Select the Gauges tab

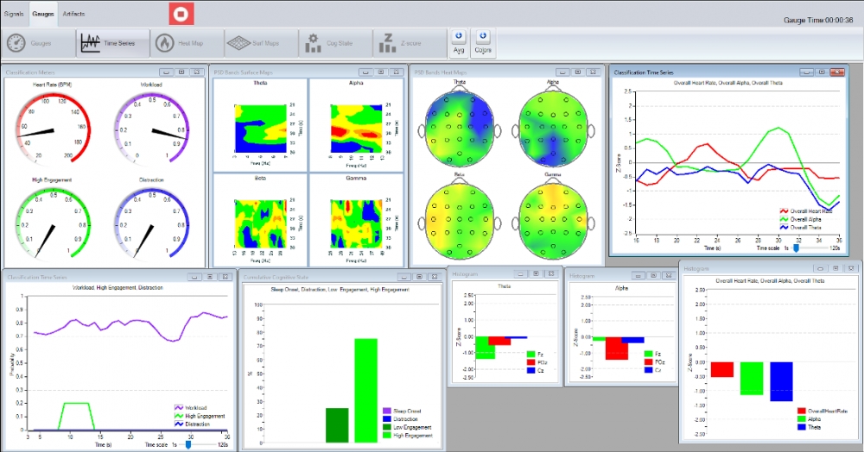pyautogui.click(x=43, y=15)
